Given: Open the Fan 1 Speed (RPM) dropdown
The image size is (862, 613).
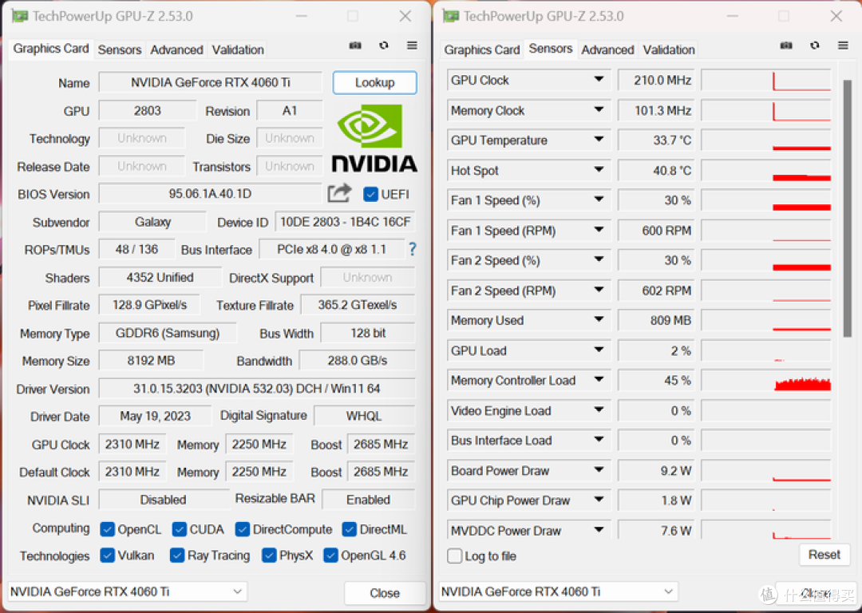Looking at the screenshot, I should pos(599,230).
